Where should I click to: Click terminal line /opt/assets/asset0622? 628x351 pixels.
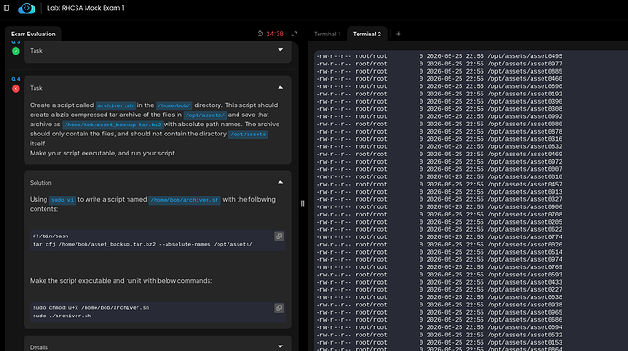coord(439,229)
